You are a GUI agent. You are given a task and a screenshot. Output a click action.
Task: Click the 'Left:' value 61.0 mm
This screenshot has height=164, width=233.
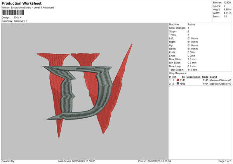tap(193, 38)
